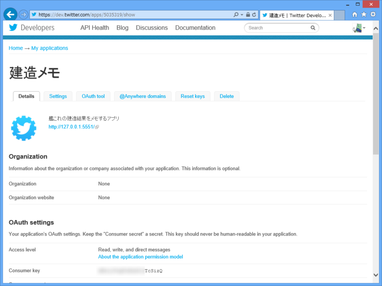View the security lock icon report
The width and height of the screenshot is (382, 286).
248,15
